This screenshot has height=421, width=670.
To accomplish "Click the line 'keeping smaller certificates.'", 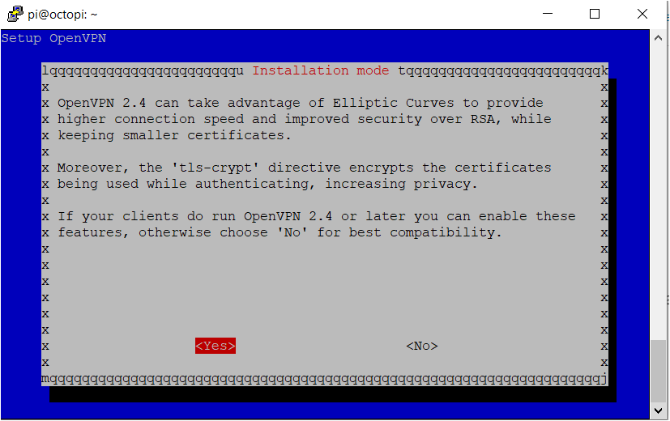I will pos(174,135).
